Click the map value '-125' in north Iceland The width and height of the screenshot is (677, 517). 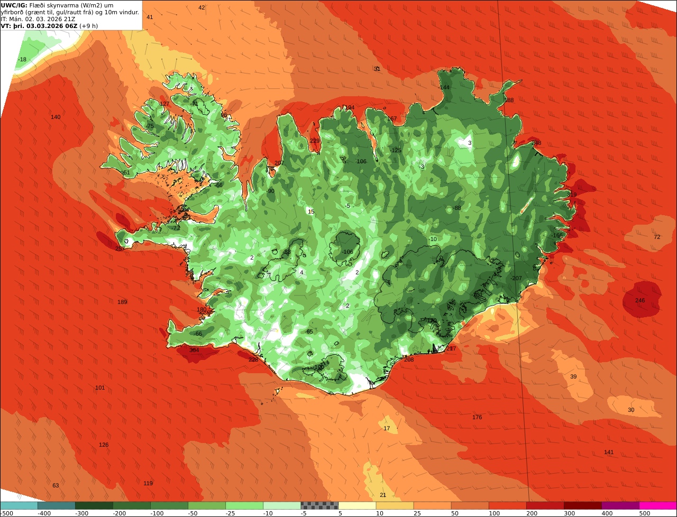[396, 150]
